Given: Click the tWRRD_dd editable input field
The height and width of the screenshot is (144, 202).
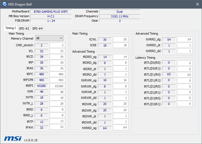Looking at the screenshot, I should [x=185, y=51].
